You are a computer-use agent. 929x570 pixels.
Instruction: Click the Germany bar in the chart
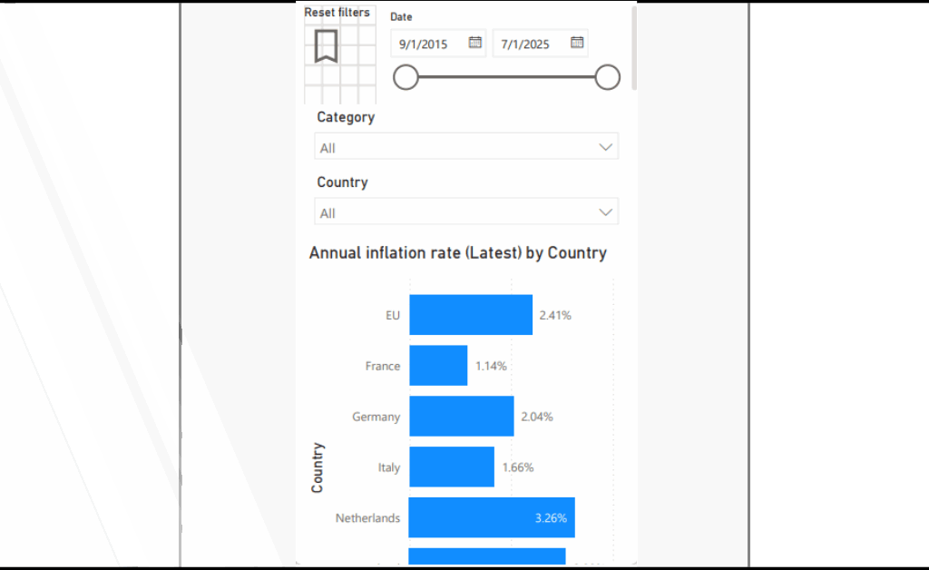click(462, 416)
